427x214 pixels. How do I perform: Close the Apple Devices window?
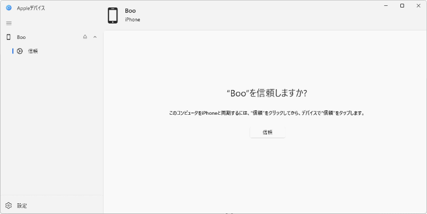(x=418, y=6)
